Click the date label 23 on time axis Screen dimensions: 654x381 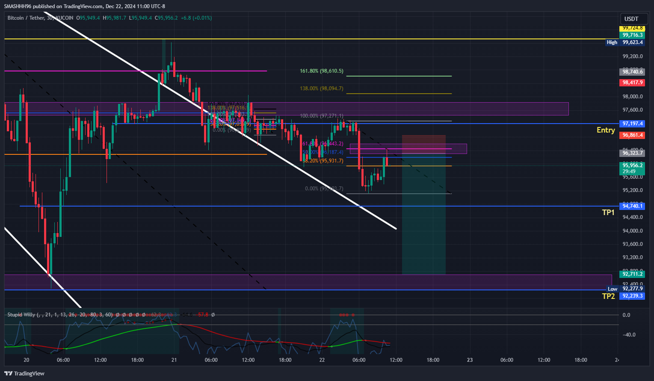tap(470, 360)
